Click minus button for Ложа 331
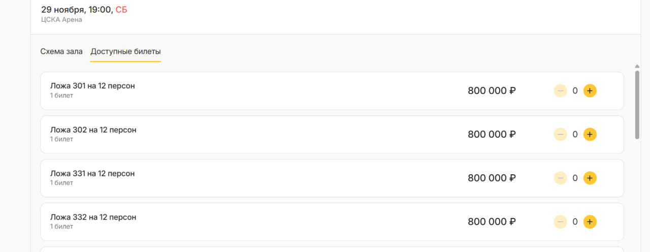Screen dimensions: 650x252 (560, 178)
